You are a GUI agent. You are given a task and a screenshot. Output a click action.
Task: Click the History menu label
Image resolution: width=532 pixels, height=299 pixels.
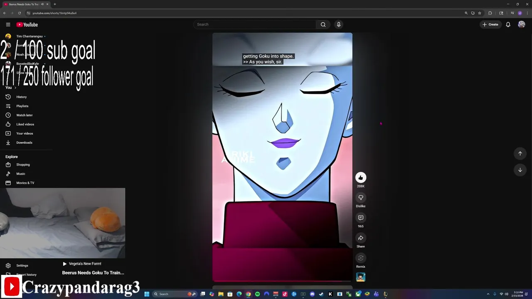pos(22,97)
